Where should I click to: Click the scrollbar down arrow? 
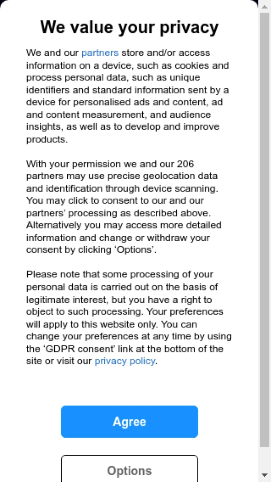coord(265,475)
